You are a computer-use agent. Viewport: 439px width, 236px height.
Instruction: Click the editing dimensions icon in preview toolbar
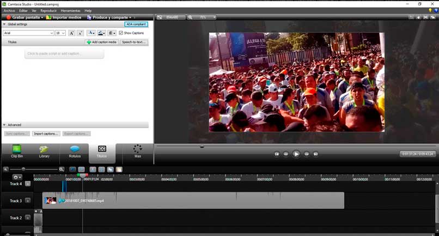click(160, 17)
